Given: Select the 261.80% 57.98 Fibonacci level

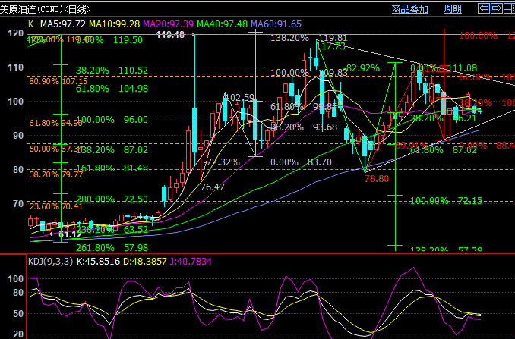Looking at the screenshot, I should pos(112,247).
